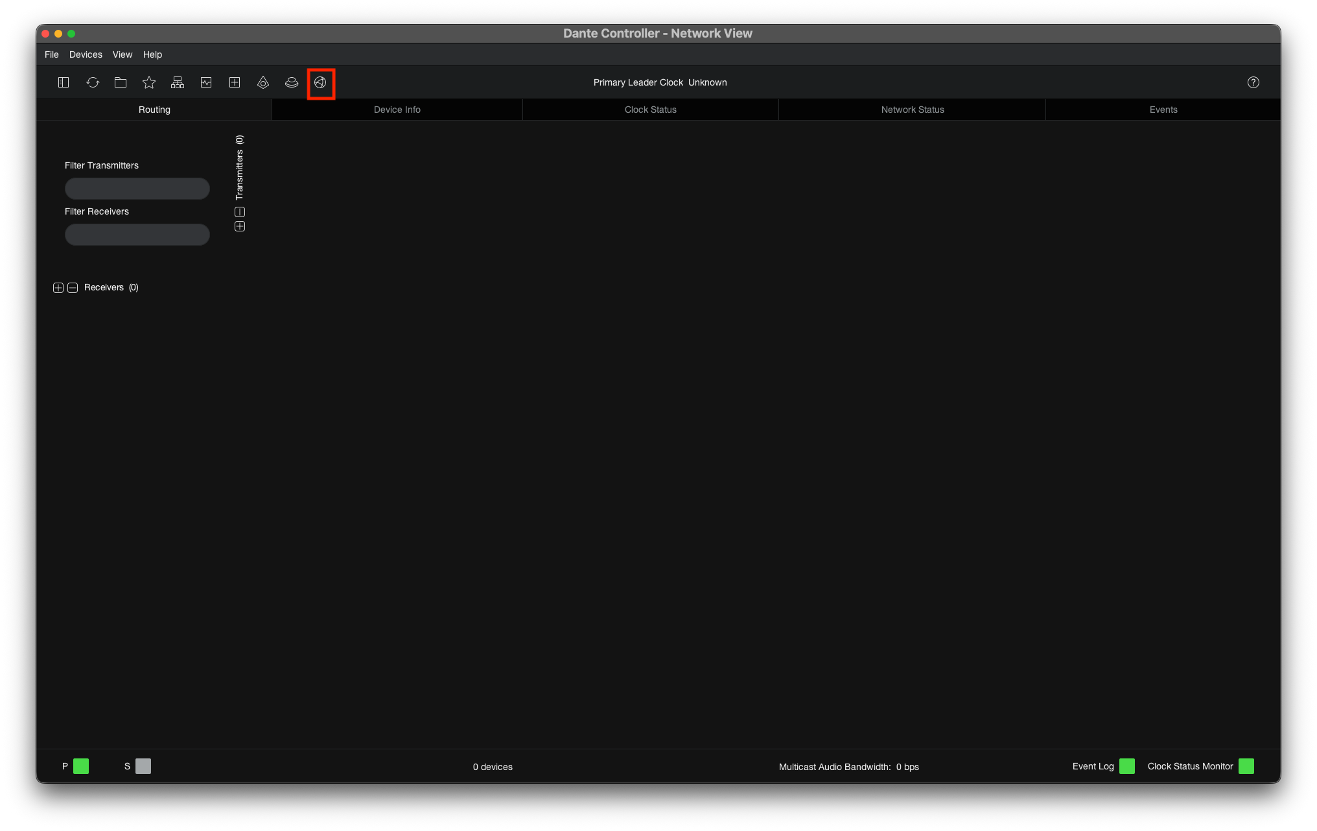Image resolution: width=1317 pixels, height=831 pixels.
Task: Open the Devices menu
Action: [86, 54]
